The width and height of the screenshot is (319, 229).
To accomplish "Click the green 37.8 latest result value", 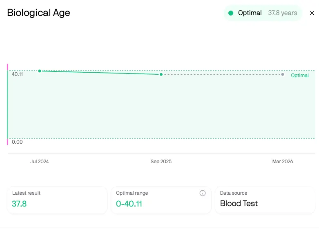I will click(x=19, y=204).
